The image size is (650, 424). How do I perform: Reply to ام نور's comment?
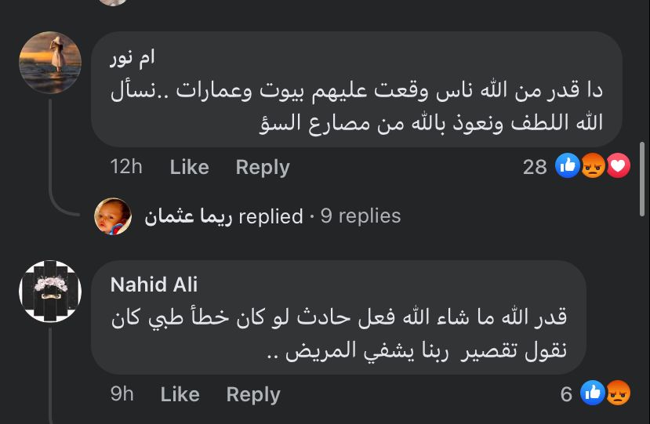[263, 167]
